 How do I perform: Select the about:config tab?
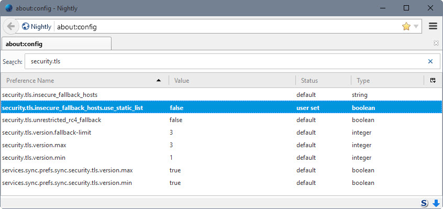pyautogui.click(x=57, y=44)
